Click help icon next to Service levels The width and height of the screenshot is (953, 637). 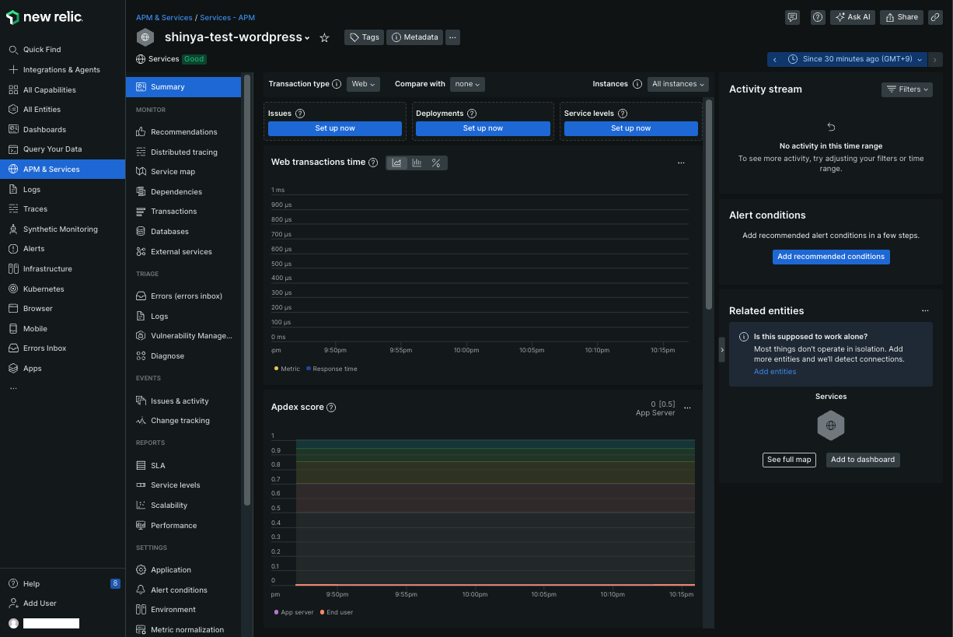point(623,114)
